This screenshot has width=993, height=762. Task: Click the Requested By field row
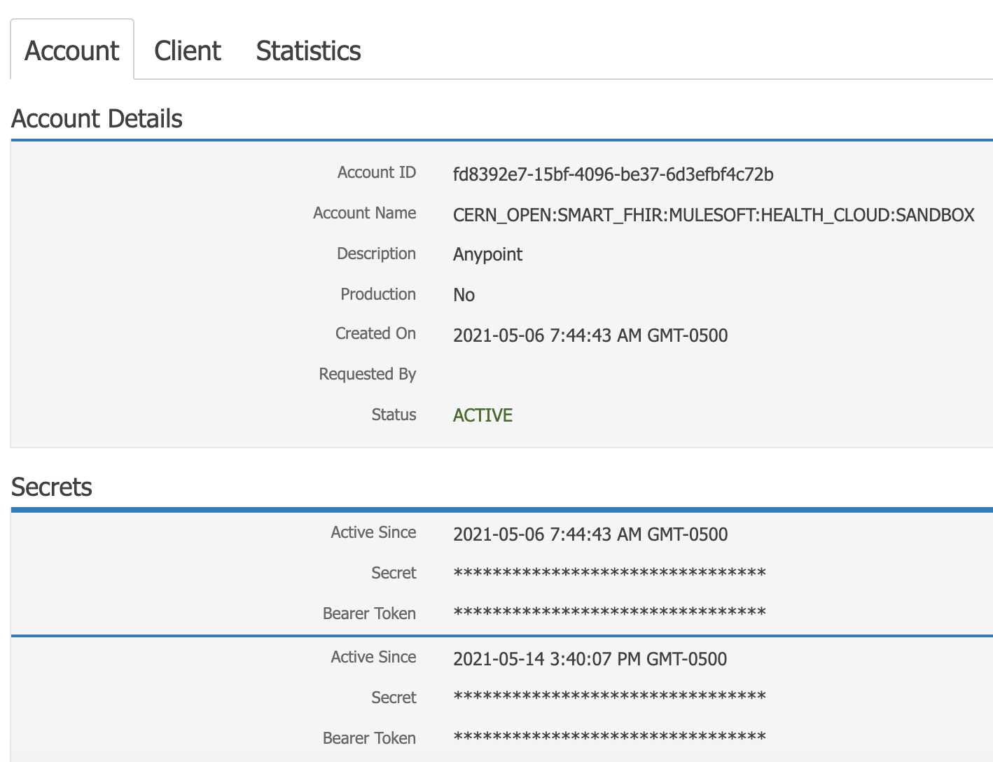(x=367, y=374)
